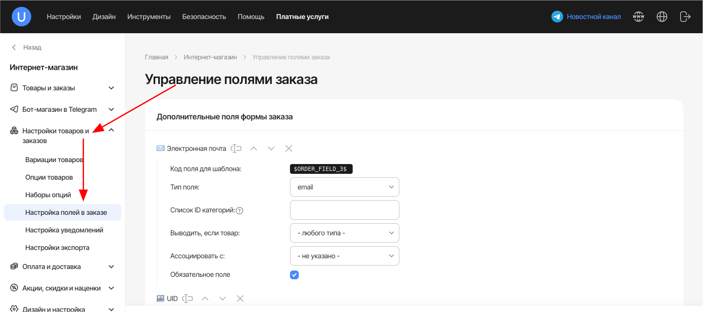Click rename icon next to Электронная почта
This screenshot has height=312, width=703.
(236, 148)
